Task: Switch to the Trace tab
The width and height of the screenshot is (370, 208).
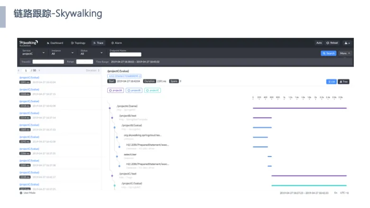Action: [98, 43]
